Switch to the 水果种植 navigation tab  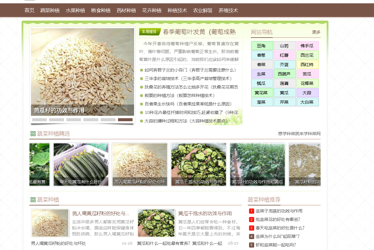point(75,10)
